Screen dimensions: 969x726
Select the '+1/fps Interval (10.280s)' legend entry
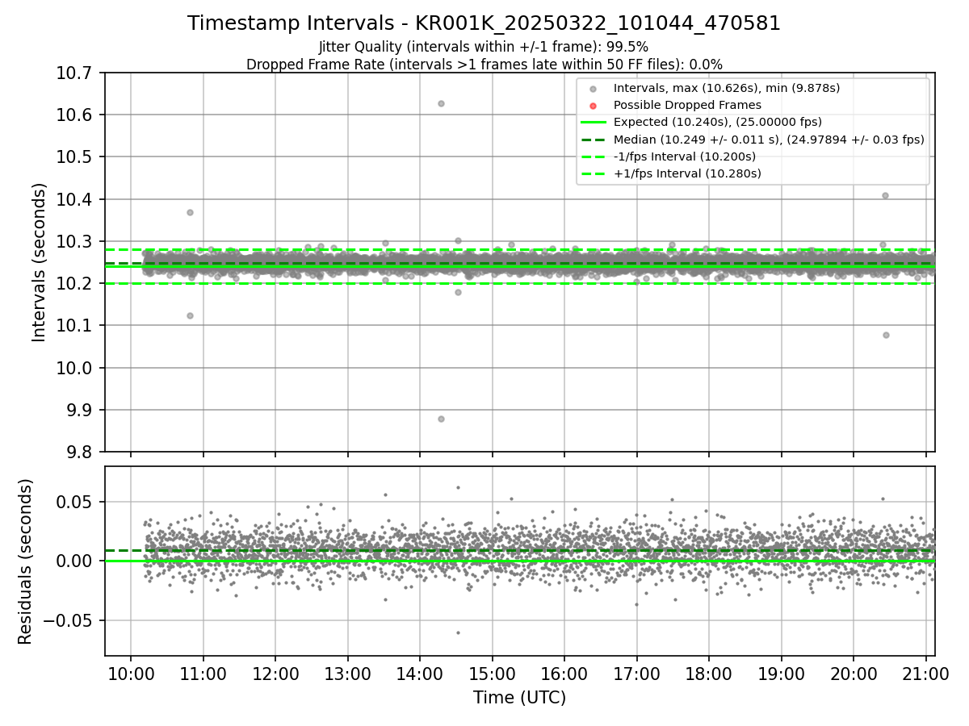point(687,173)
